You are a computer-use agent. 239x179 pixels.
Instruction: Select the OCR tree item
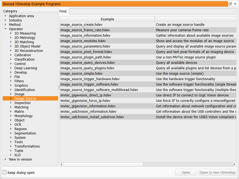point(18,125)
